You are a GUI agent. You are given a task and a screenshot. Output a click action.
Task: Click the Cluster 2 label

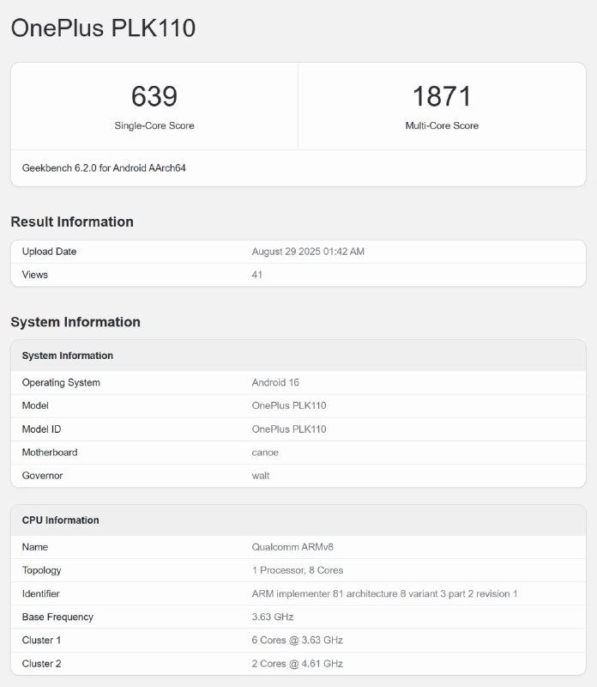[41, 664]
